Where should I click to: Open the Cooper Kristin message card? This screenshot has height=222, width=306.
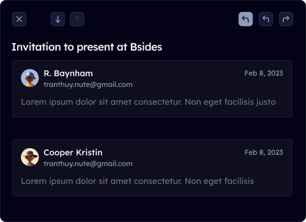pyautogui.click(x=152, y=168)
